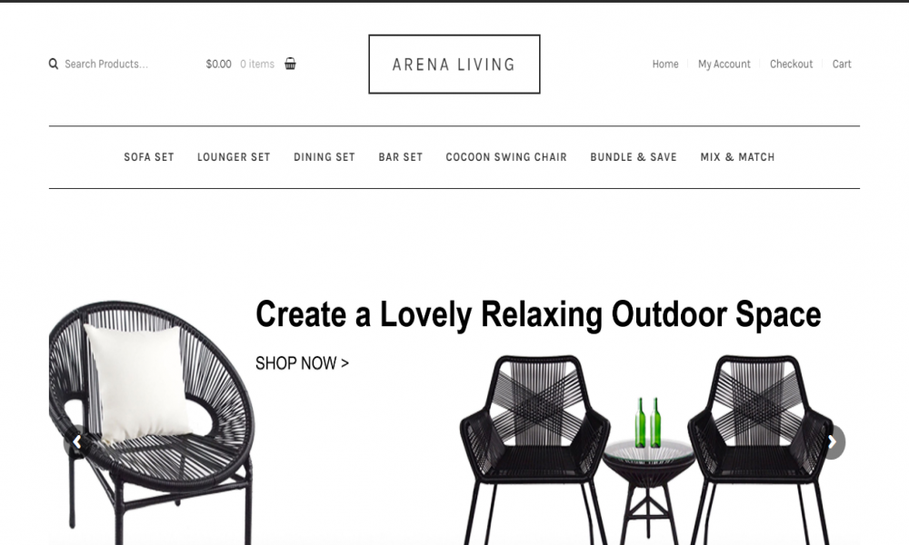Click the SHOP NOW > banner link
909x545 pixels.
tap(302, 363)
